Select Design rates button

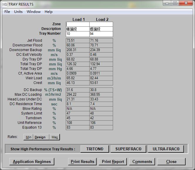click(41, 137)
